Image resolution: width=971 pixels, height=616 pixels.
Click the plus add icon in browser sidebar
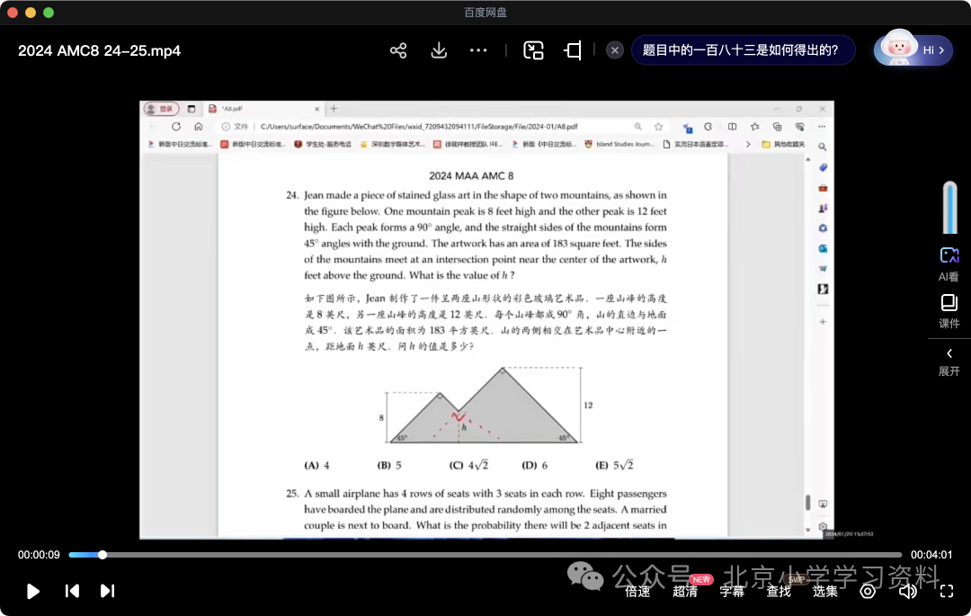click(823, 322)
